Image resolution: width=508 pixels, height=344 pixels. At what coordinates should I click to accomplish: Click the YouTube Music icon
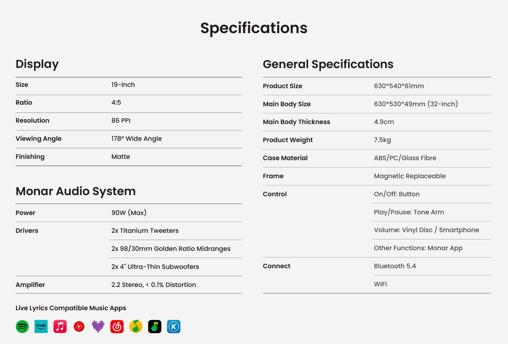(x=79, y=327)
